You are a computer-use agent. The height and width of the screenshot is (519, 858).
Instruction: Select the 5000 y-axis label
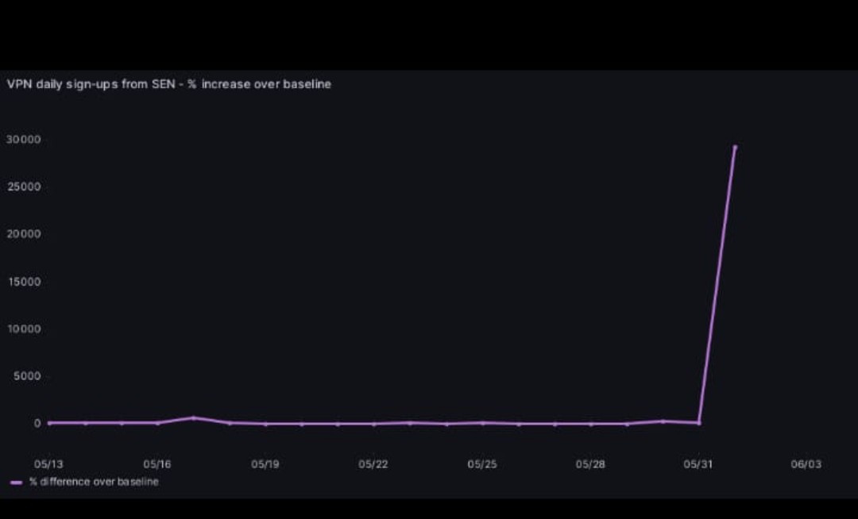[x=27, y=376]
